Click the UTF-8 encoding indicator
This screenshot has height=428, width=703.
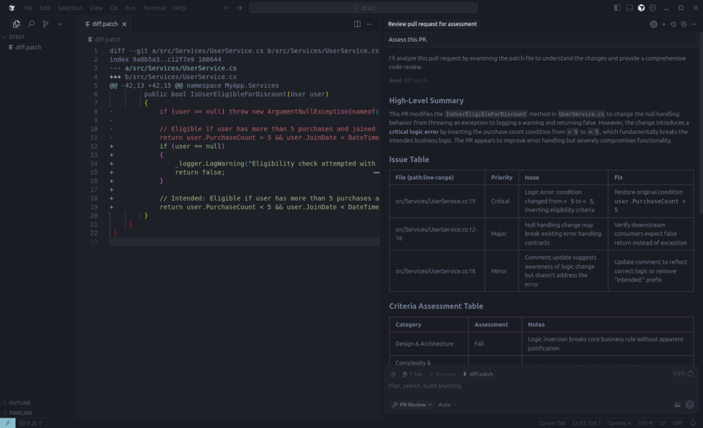click(645, 423)
